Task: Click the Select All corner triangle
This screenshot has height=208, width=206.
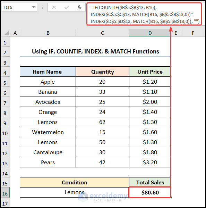Action: click(6, 33)
